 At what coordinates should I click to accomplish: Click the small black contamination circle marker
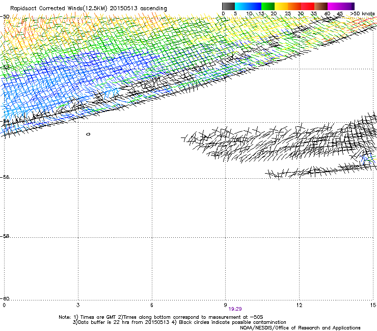(88, 134)
